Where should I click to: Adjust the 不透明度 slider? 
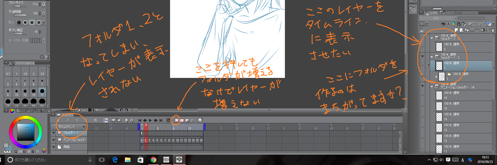[20, 15]
